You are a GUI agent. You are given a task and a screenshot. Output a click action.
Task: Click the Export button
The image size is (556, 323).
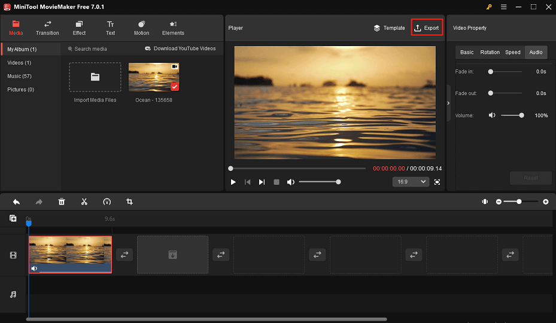[x=427, y=28]
